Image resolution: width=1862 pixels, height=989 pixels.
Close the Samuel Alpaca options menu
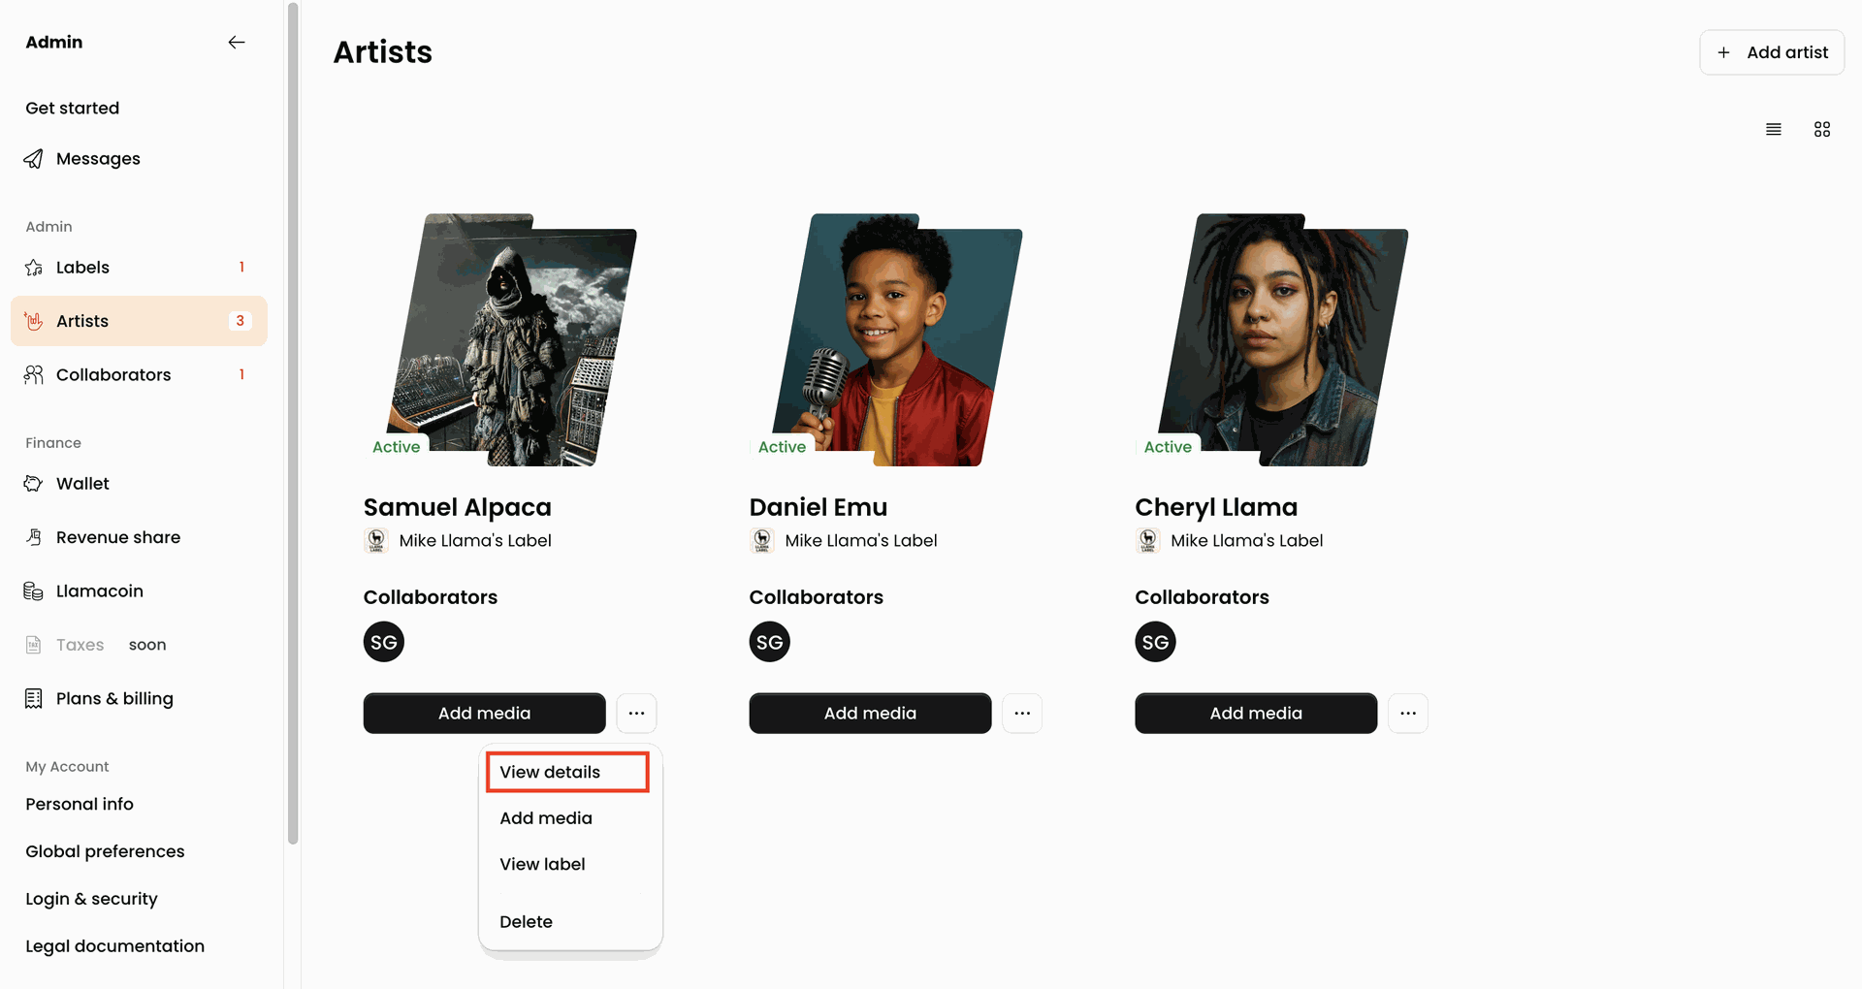click(636, 714)
